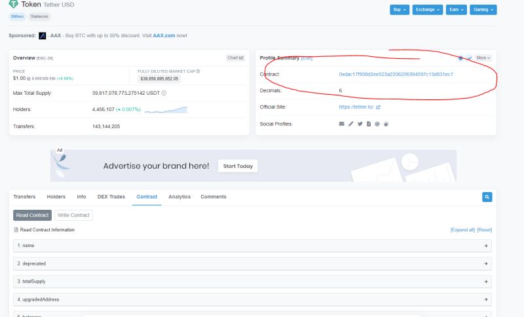Switch to the Comments tab

tap(214, 197)
